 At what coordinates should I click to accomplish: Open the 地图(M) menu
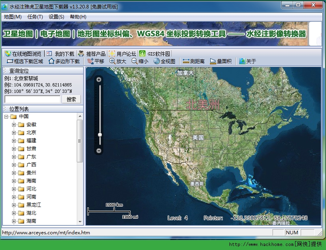[x=13, y=17]
